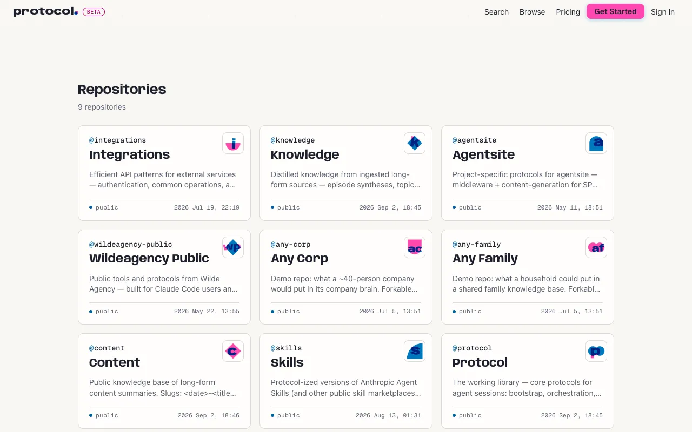Open the Skills repository title

pos(287,362)
